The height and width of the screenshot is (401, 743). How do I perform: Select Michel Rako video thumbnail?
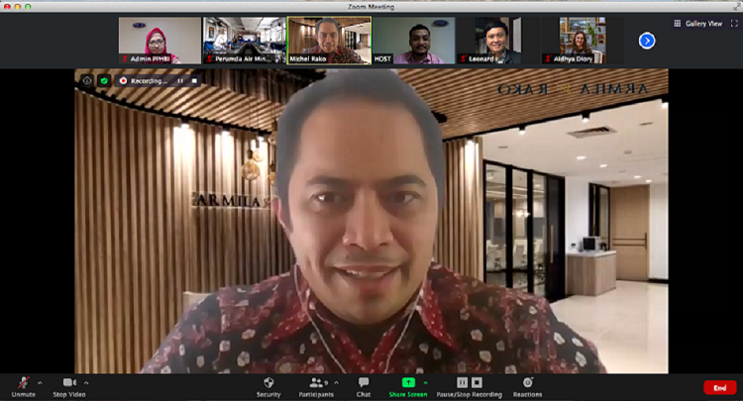329,41
